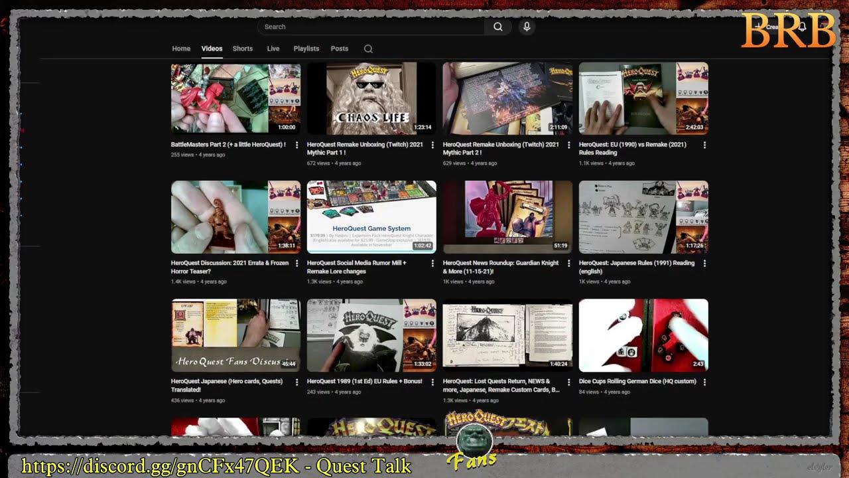Viewport: 849px width, 478px height.
Task: Open options menu for News Roundup Guardian Knight video
Action: [x=568, y=264]
